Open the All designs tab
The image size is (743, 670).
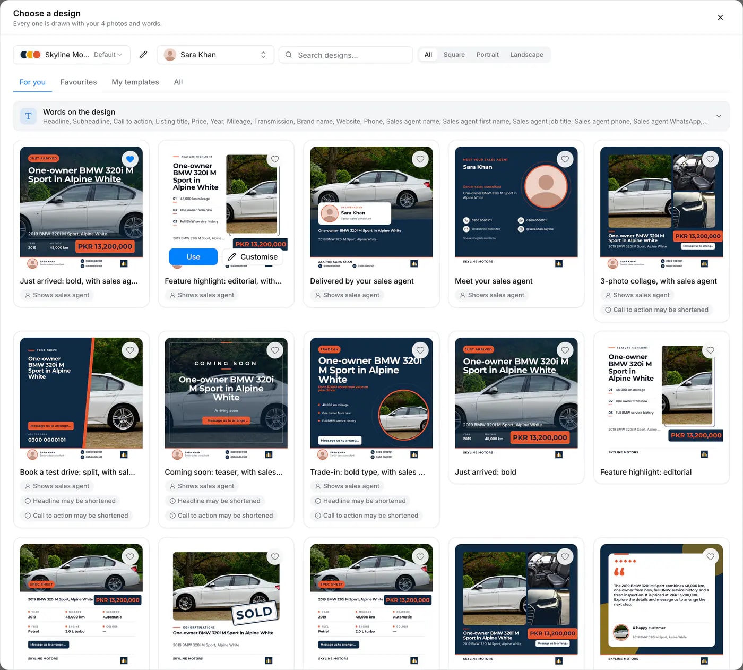(178, 82)
